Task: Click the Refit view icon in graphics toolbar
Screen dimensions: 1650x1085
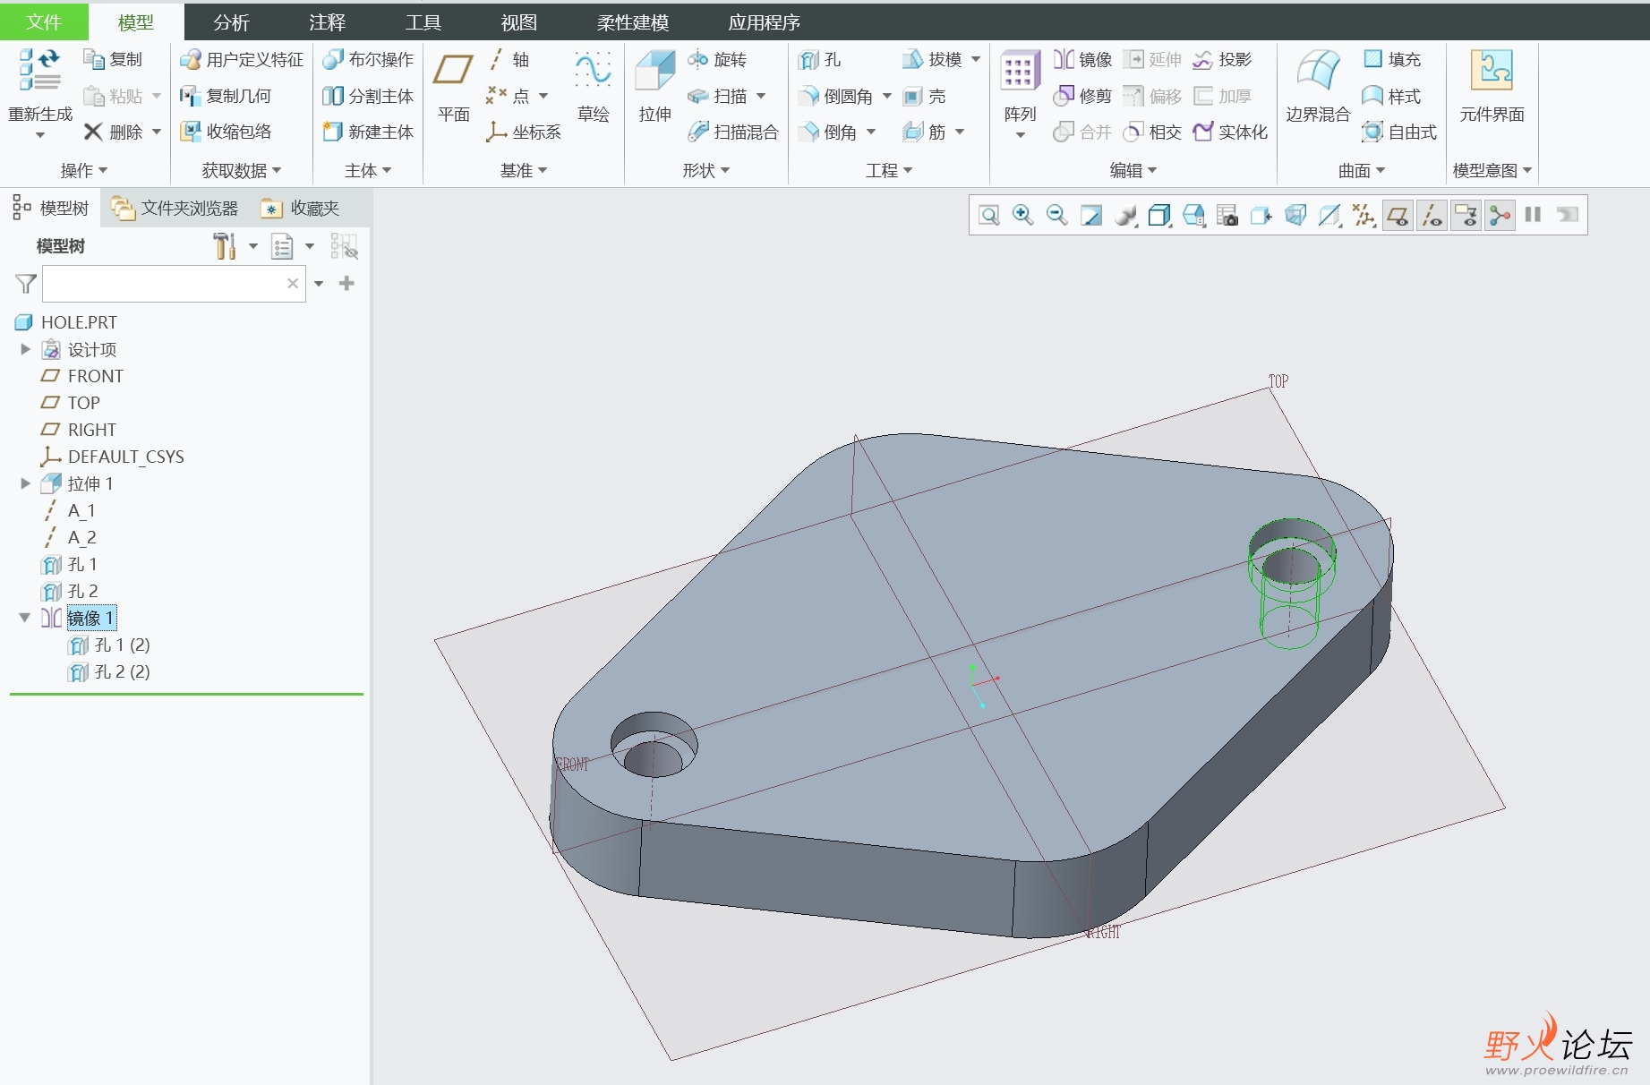Action: point(989,216)
